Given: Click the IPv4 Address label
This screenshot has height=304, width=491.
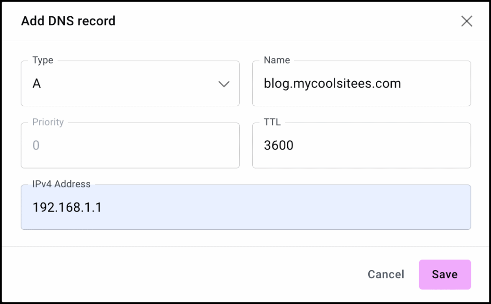Looking at the screenshot, I should [61, 184].
